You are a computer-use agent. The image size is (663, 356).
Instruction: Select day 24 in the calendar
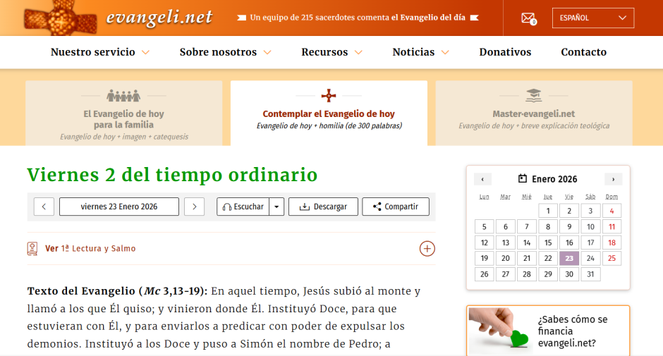pyautogui.click(x=590, y=258)
